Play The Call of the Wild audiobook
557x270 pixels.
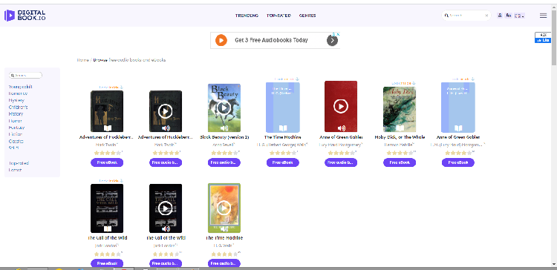pos(165,208)
